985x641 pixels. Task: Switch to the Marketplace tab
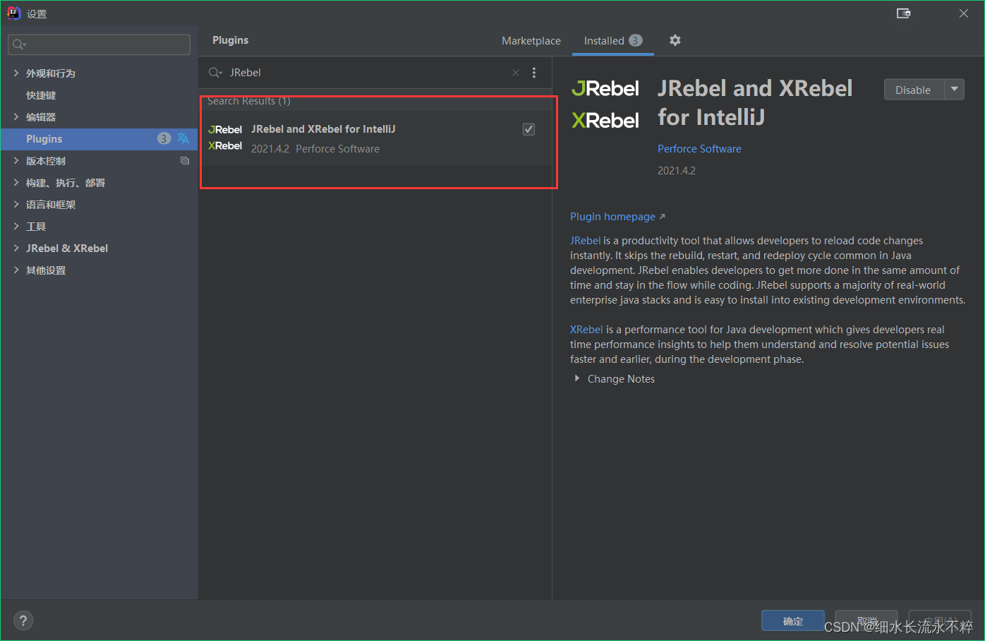tap(531, 41)
